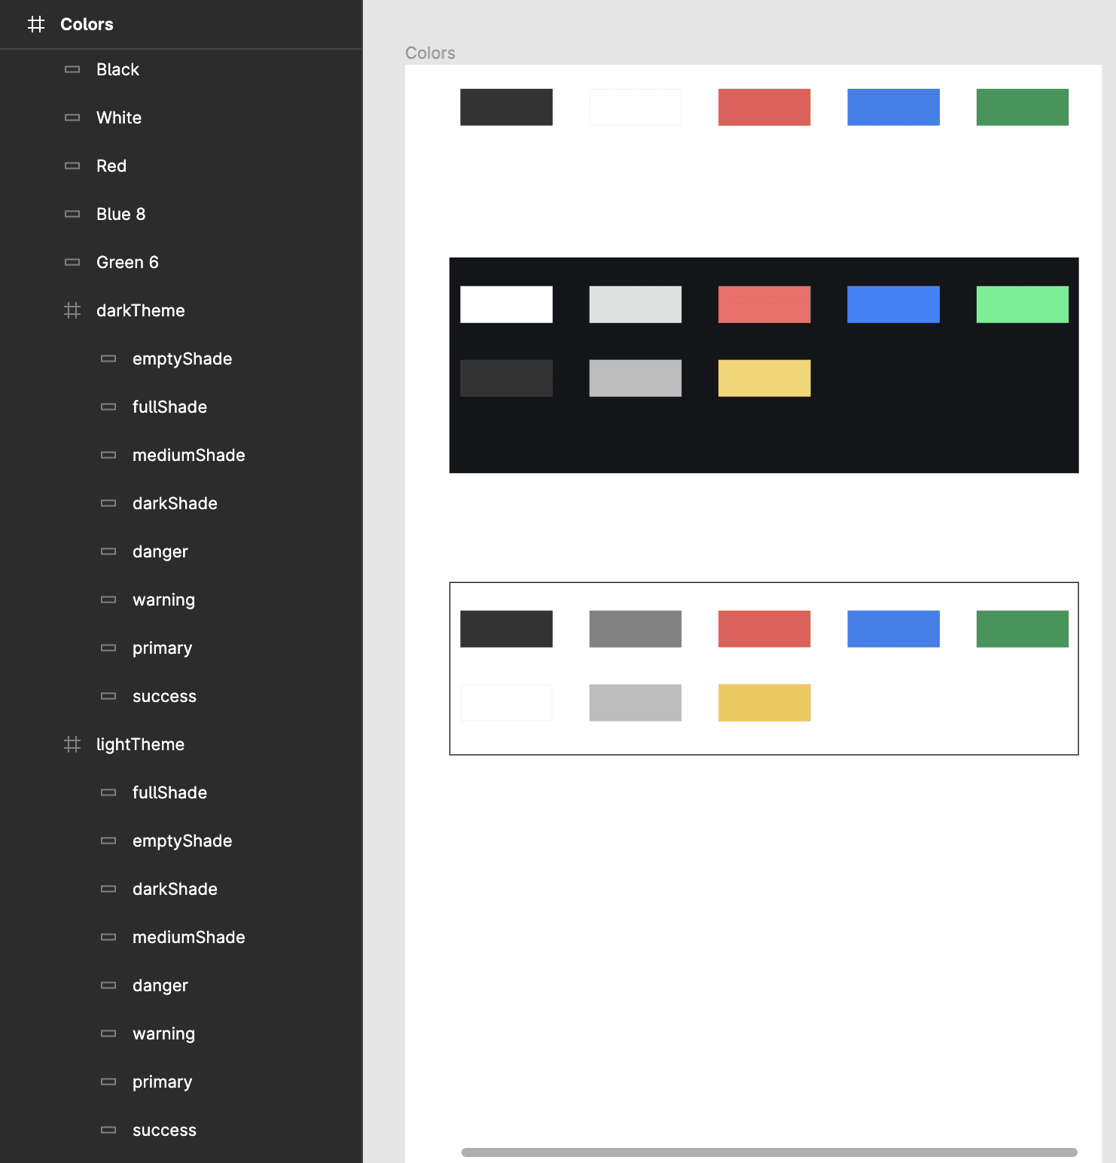Click the frame grid icon beside lightTheme

[x=72, y=743]
